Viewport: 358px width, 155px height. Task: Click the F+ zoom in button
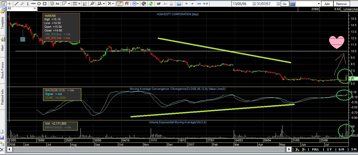(x=297, y=150)
